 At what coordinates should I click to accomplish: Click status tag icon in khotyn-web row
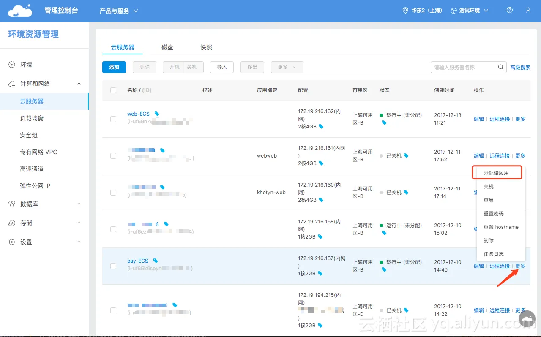pos(406,193)
